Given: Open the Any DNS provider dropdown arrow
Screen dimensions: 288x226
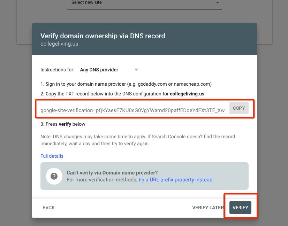Looking at the screenshot, I should click(x=136, y=70).
